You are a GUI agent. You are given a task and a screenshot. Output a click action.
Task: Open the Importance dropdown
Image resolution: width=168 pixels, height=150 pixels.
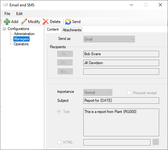point(98,93)
